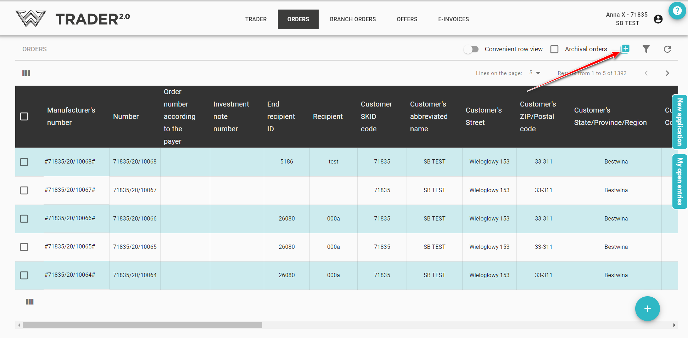Switch to the Branch Orders tab
This screenshot has width=688, height=338.
pyautogui.click(x=353, y=19)
